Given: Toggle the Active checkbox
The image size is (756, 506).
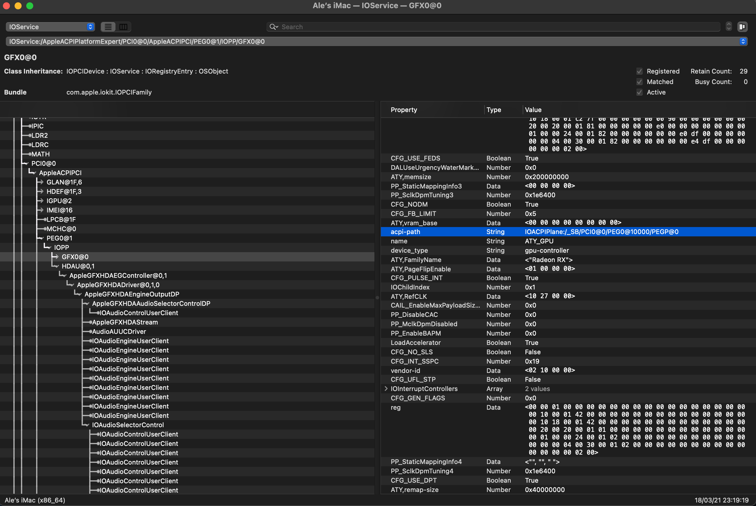Looking at the screenshot, I should pos(640,92).
